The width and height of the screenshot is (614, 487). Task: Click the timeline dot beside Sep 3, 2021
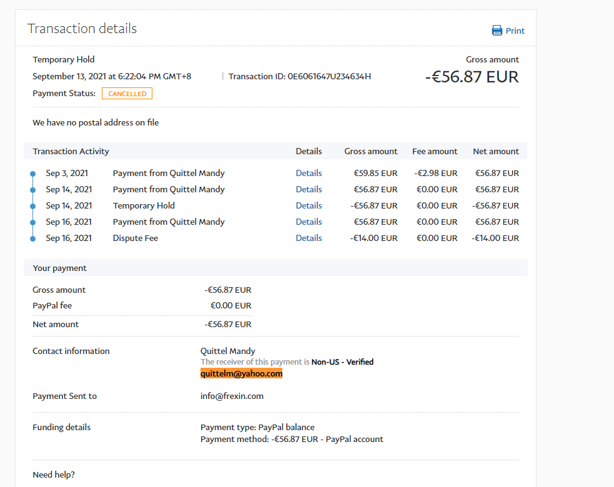(33, 174)
